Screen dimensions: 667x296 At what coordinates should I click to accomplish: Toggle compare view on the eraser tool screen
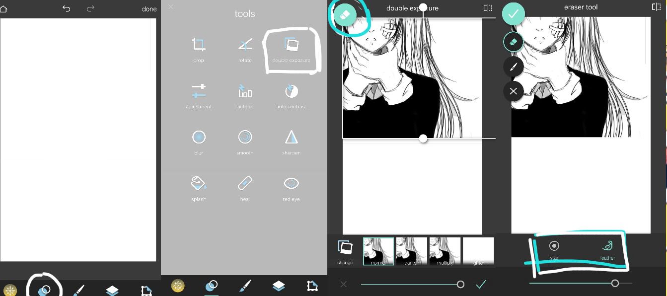click(657, 7)
